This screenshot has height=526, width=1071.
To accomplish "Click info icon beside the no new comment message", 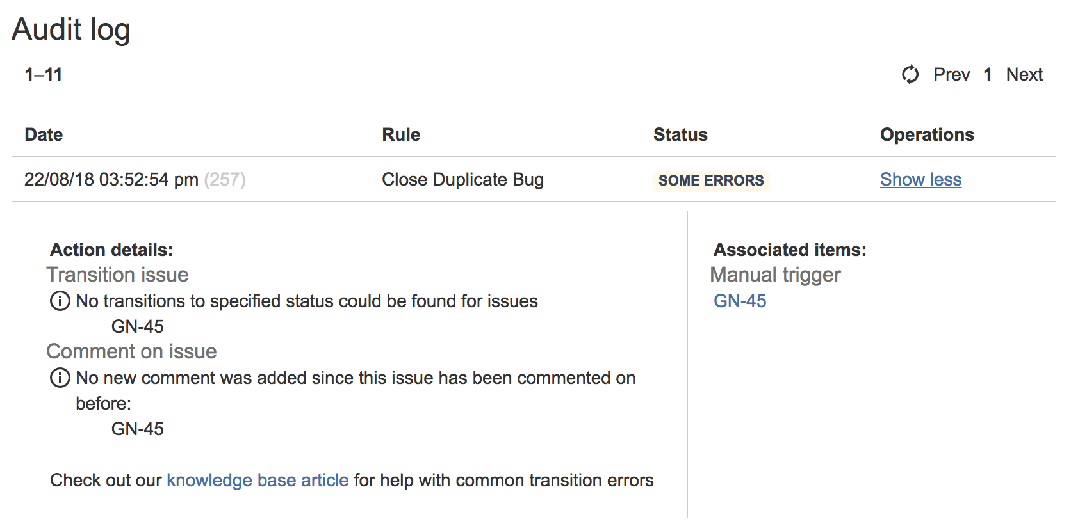I will pos(60,378).
